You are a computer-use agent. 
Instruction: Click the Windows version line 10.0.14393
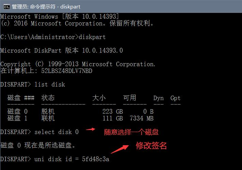(60, 17)
